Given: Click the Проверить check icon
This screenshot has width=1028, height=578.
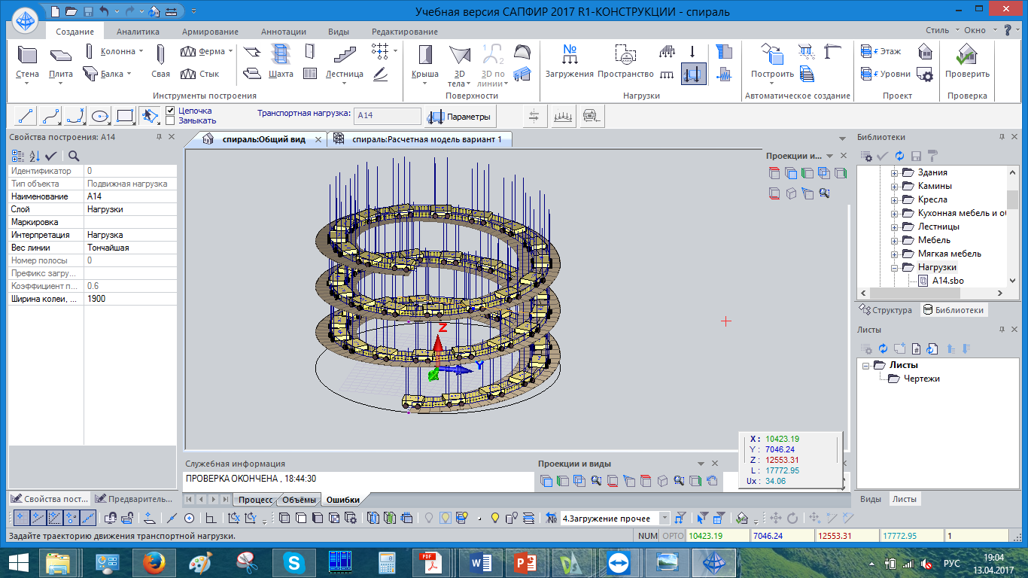Looking at the screenshot, I should (967, 62).
